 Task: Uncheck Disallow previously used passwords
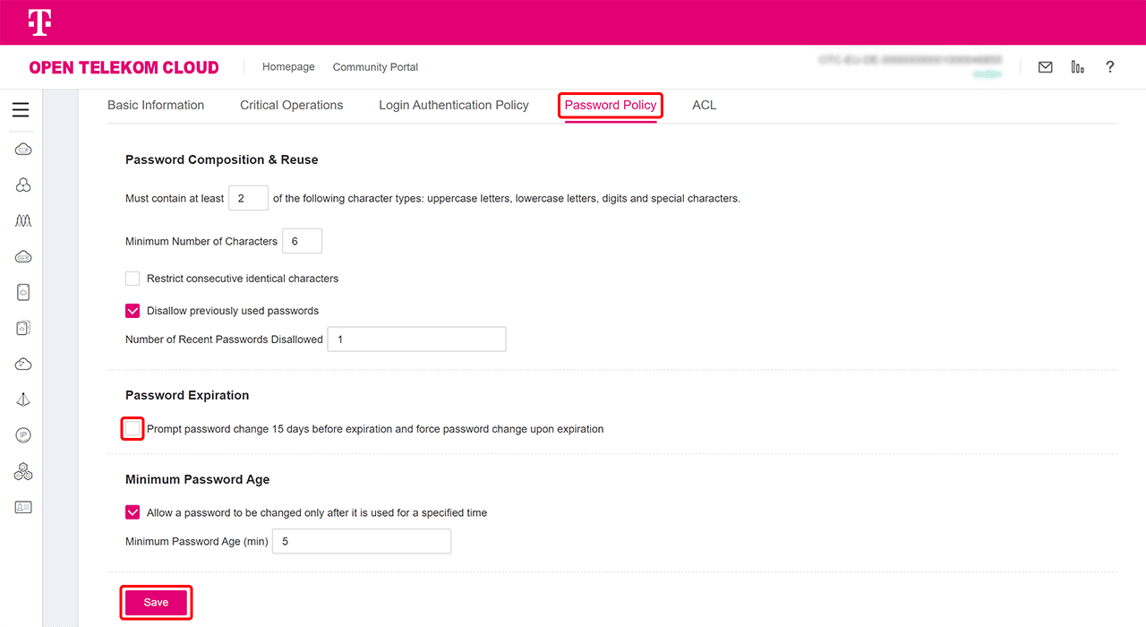pyautogui.click(x=133, y=311)
